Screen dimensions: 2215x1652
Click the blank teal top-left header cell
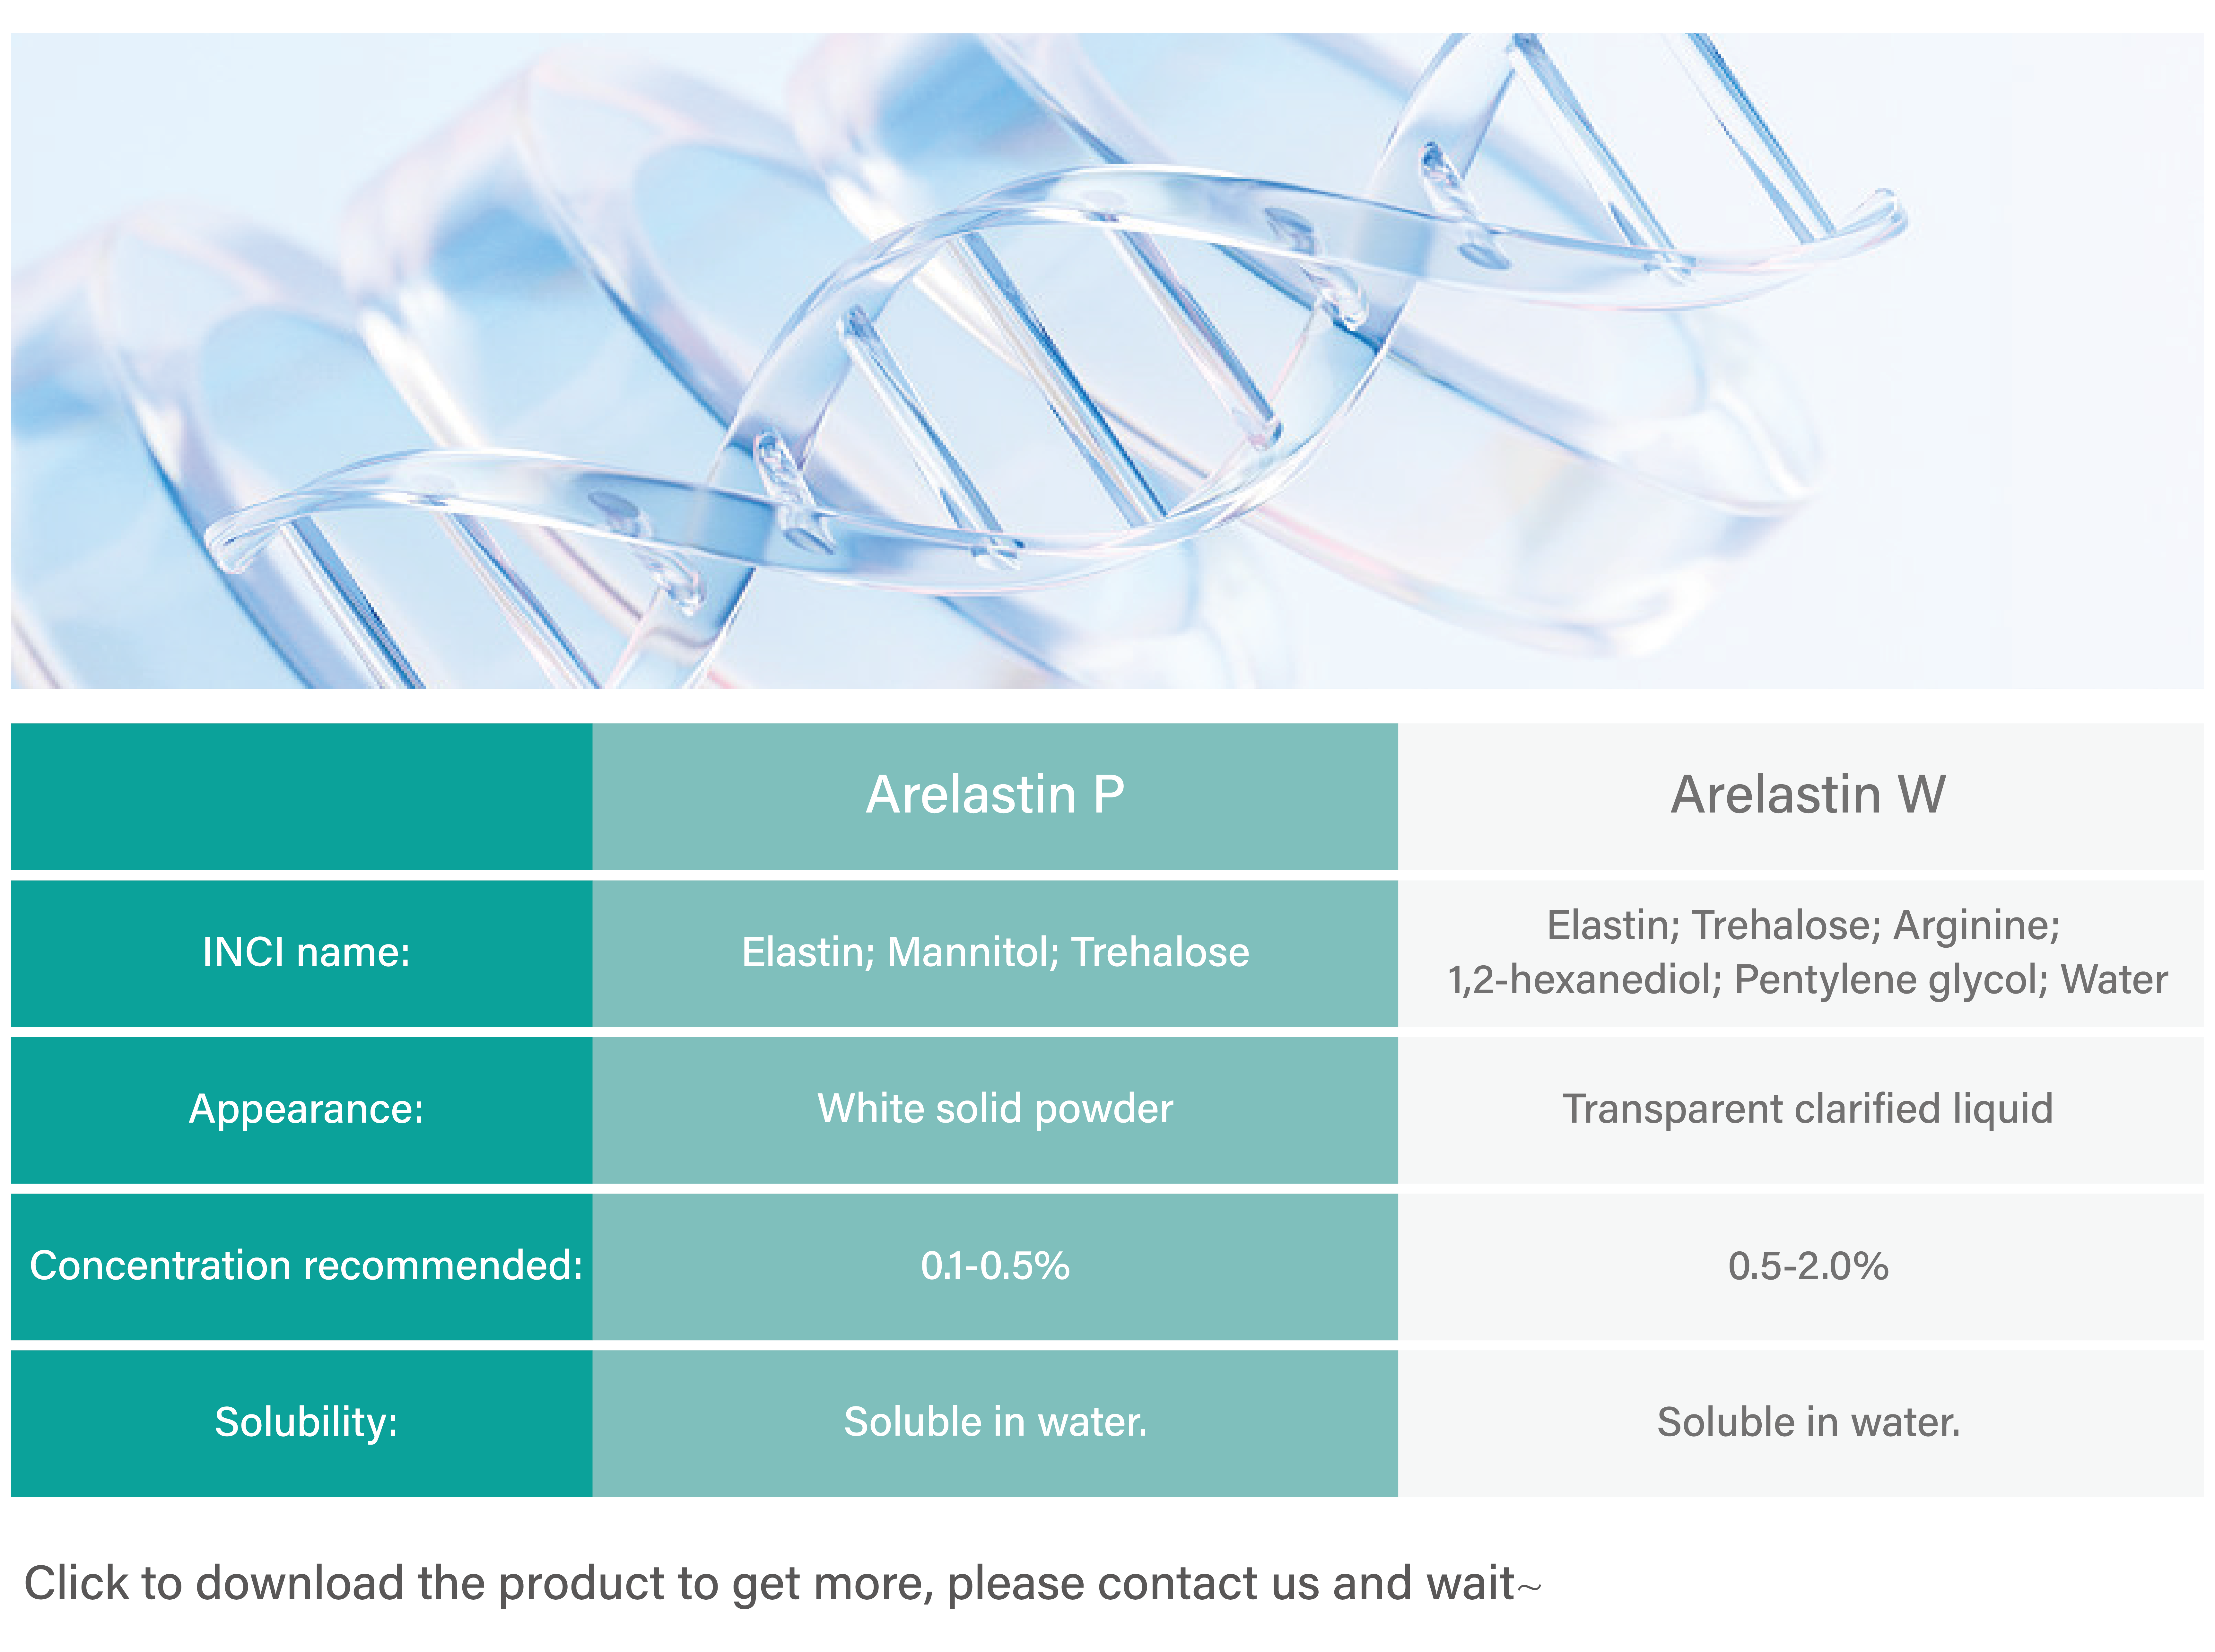[x=301, y=796]
